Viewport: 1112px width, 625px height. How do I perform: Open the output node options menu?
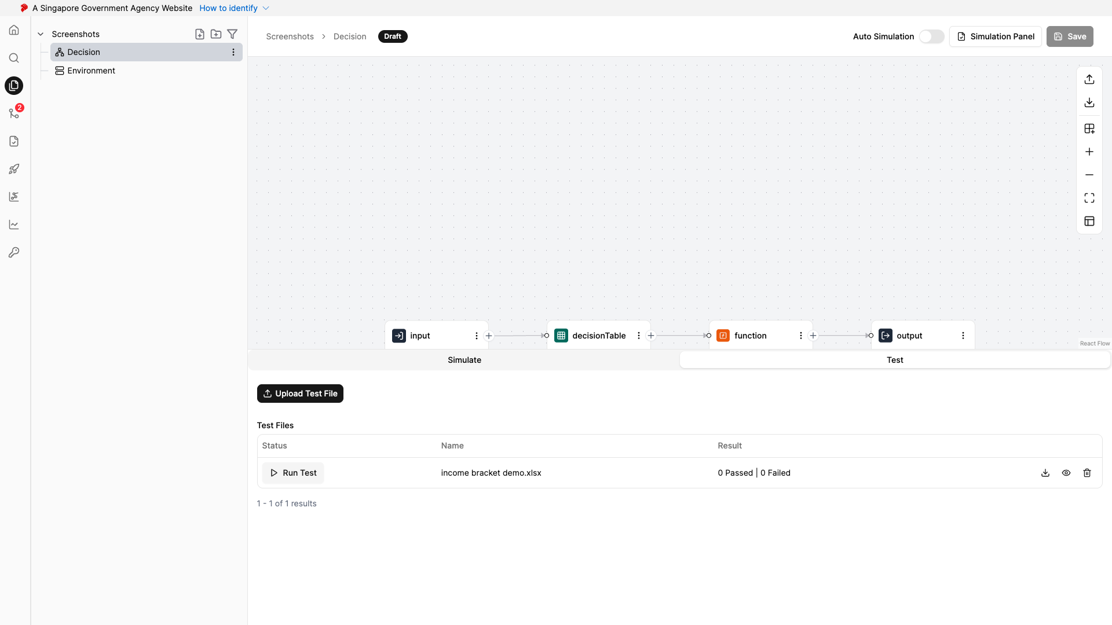pyautogui.click(x=963, y=336)
